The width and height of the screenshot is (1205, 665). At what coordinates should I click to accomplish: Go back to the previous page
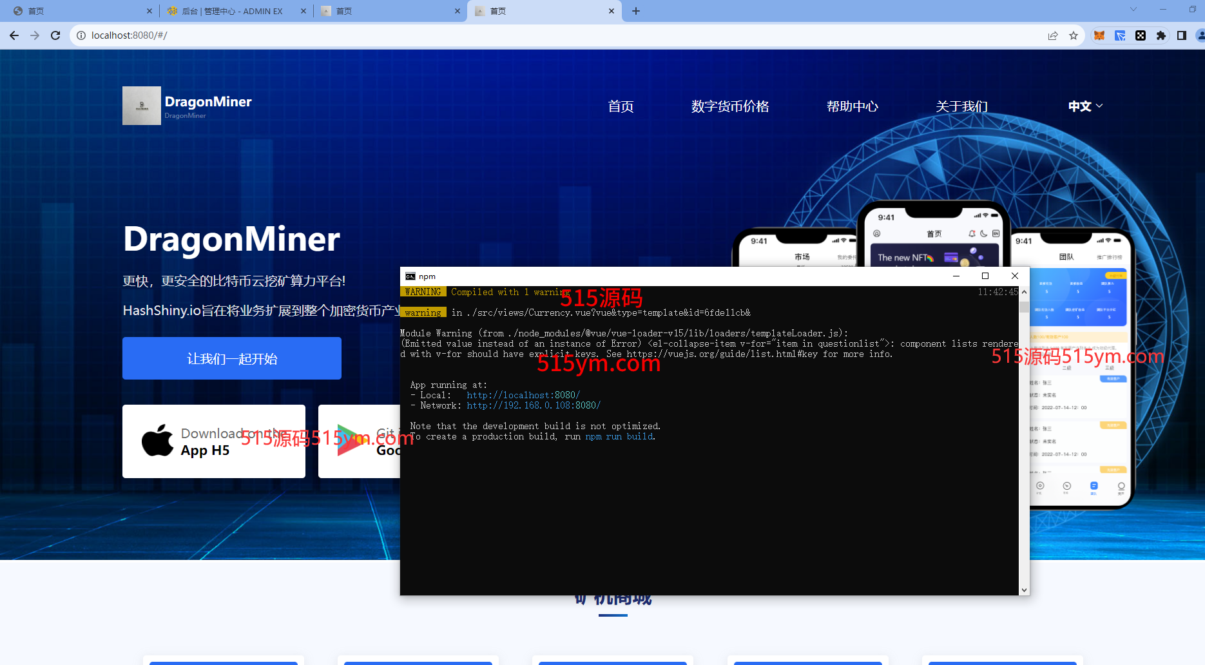pos(14,35)
